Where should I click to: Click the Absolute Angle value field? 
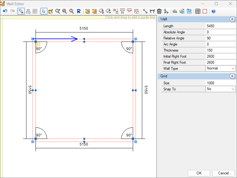(x=220, y=32)
